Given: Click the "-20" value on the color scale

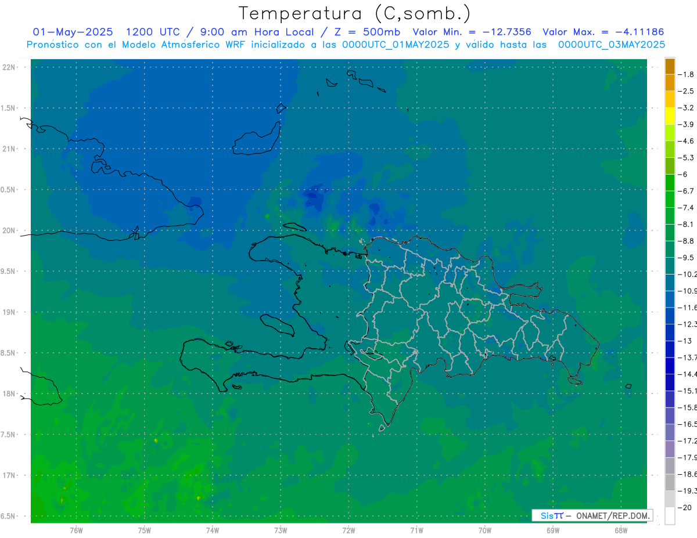Looking at the screenshot, I should pos(686,507).
